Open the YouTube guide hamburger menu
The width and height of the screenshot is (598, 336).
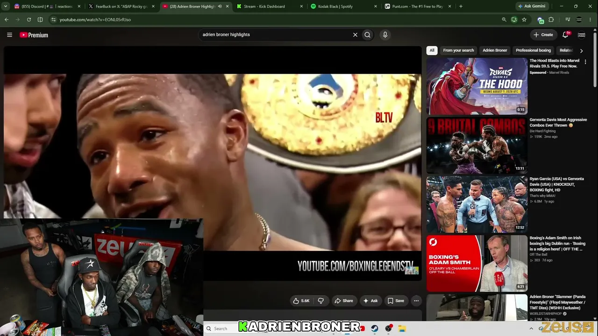point(9,35)
